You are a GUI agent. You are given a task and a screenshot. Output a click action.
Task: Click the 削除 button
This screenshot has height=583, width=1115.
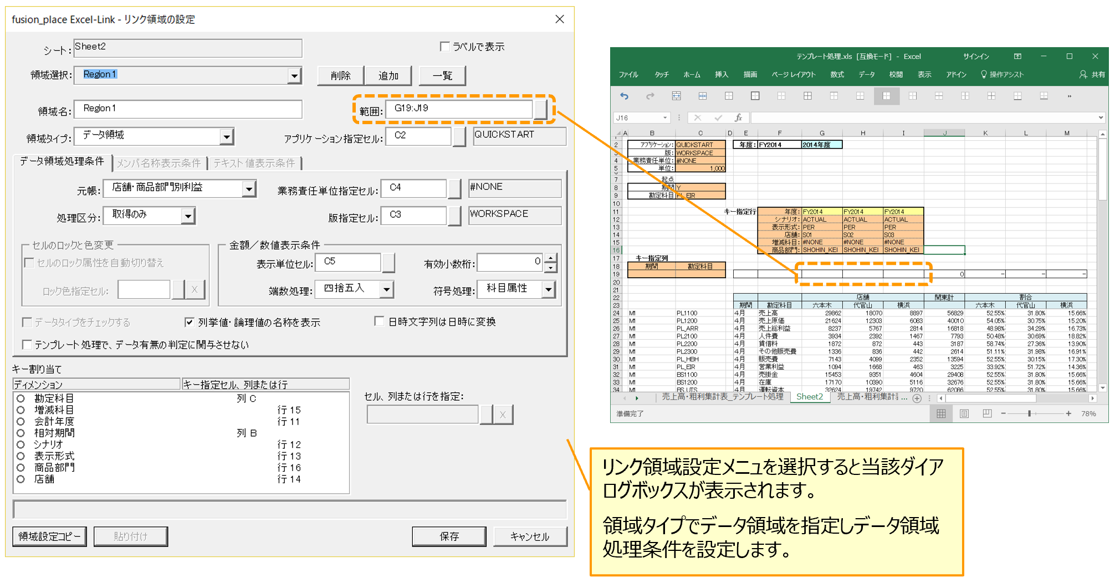pos(340,75)
